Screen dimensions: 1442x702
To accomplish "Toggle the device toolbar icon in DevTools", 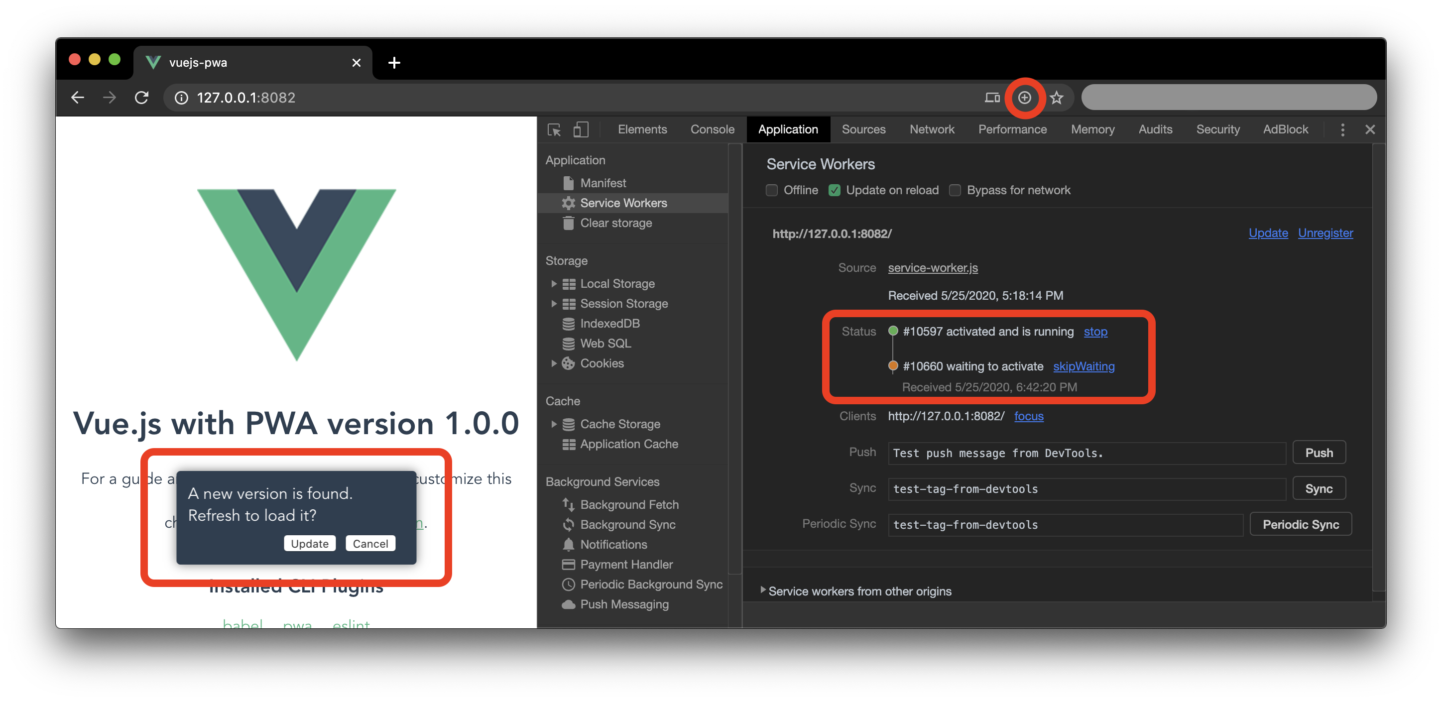I will (581, 130).
